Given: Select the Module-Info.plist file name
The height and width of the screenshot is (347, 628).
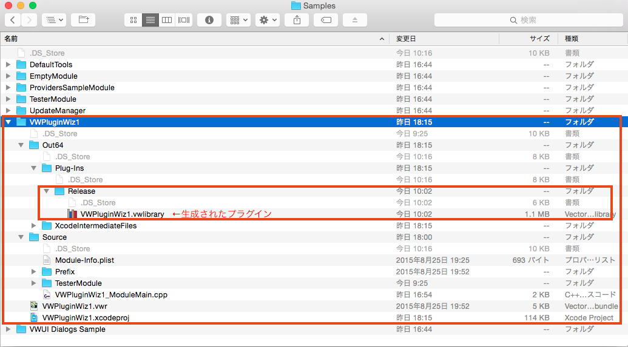Looking at the screenshot, I should tap(84, 260).
